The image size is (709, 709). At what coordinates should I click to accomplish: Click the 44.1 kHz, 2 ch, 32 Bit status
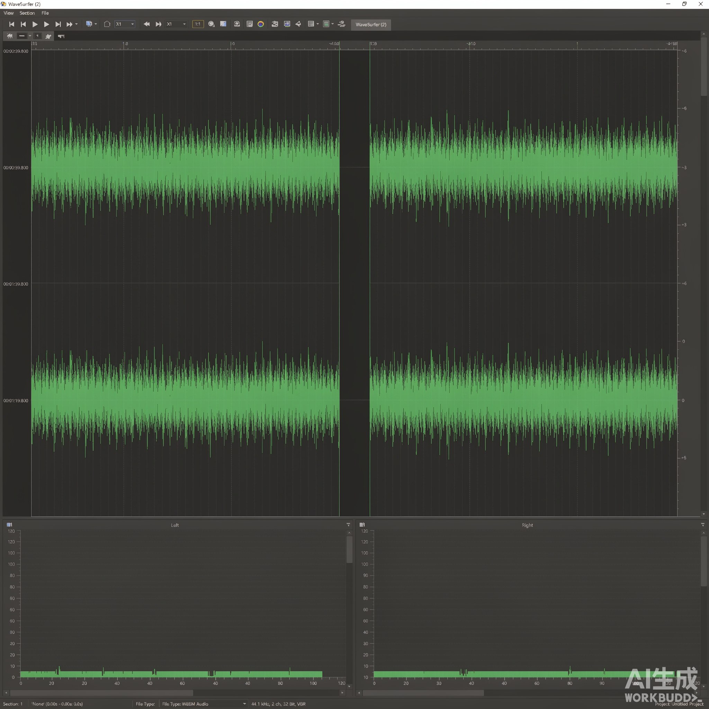[x=279, y=704]
